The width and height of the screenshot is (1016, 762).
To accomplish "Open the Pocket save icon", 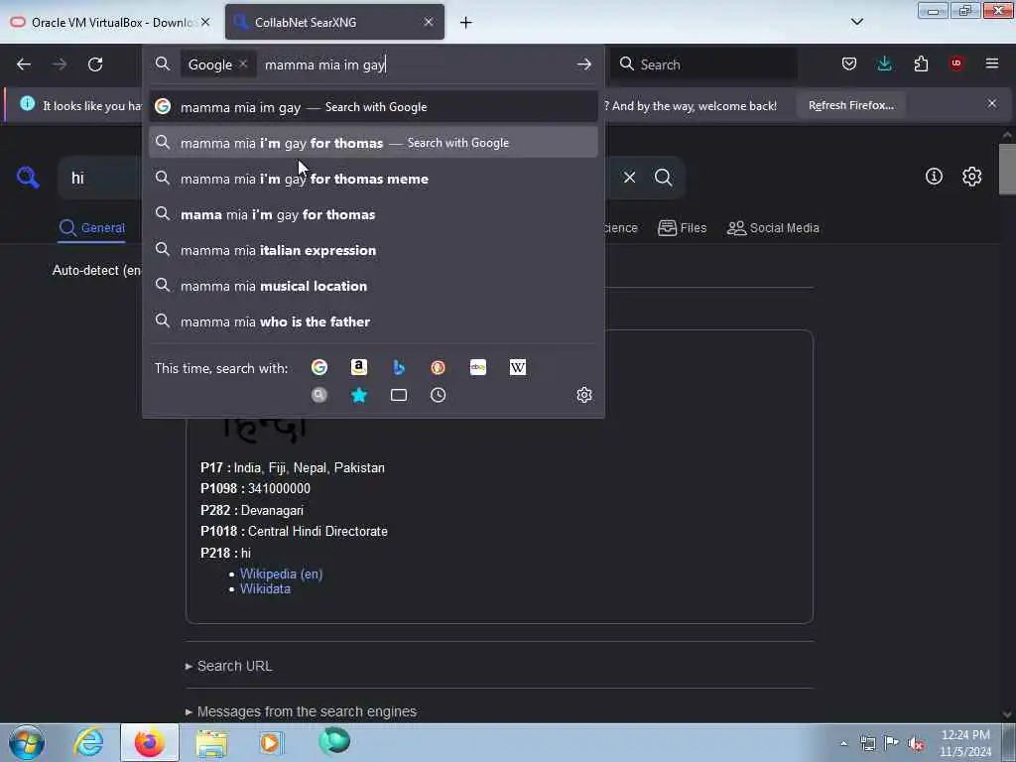I will click(x=849, y=63).
